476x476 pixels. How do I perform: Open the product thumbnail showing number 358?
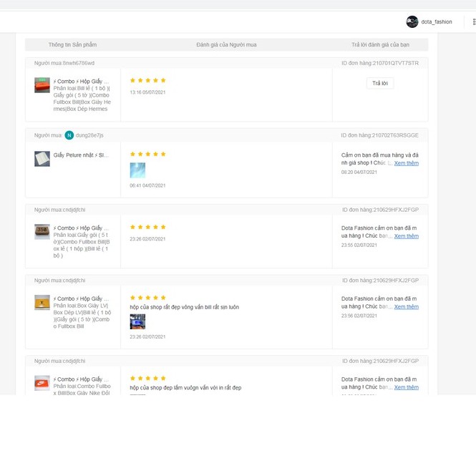point(42,232)
